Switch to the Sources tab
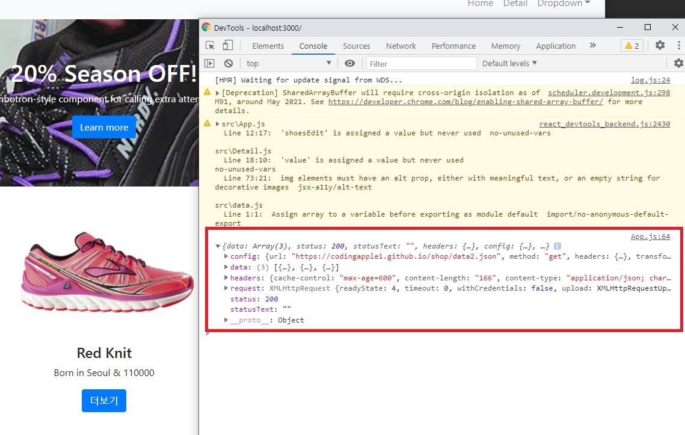Image resolution: width=685 pixels, height=435 pixels. [x=357, y=46]
